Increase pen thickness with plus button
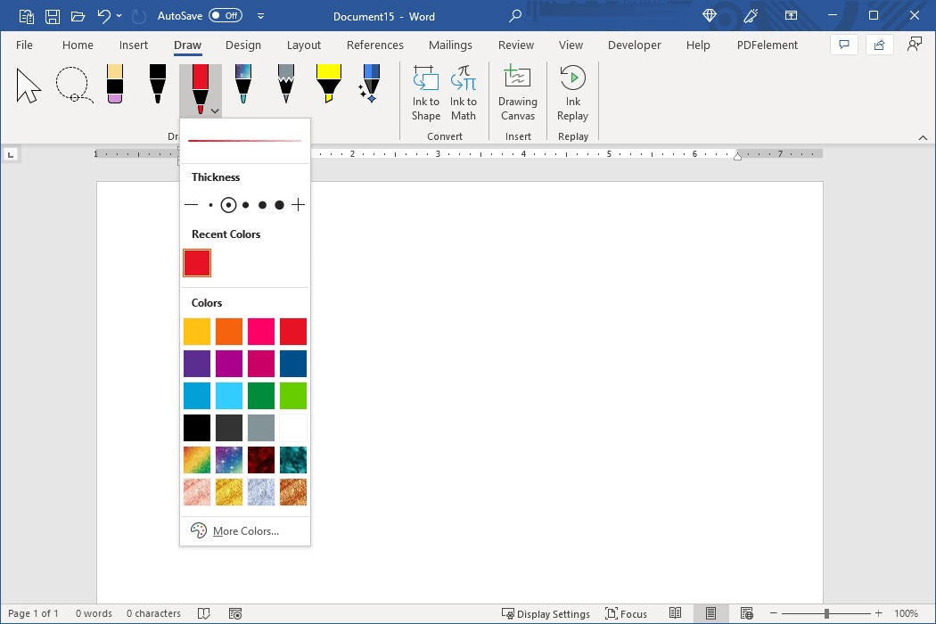This screenshot has width=936, height=624. [x=298, y=205]
